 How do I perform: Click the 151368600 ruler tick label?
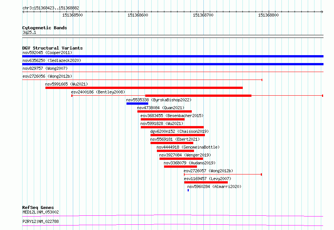138,15
